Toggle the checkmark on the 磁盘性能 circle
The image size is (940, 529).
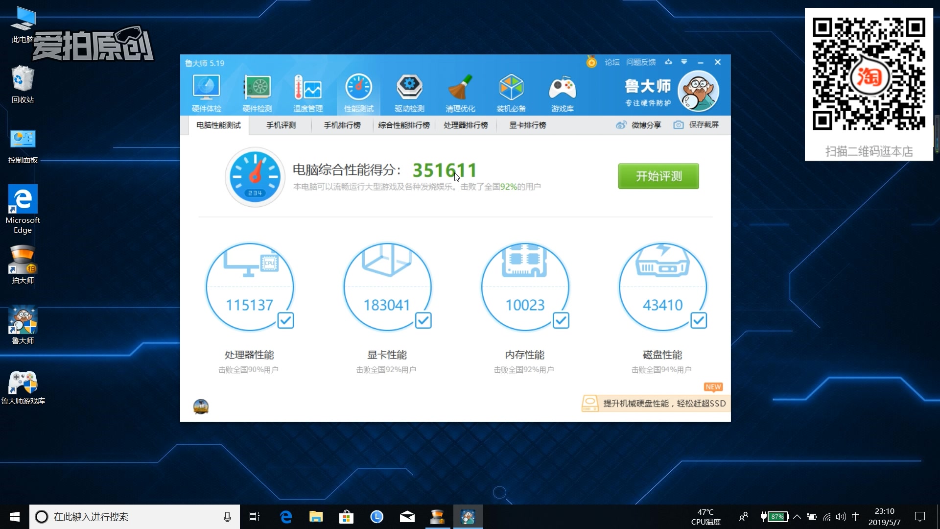pyautogui.click(x=699, y=320)
